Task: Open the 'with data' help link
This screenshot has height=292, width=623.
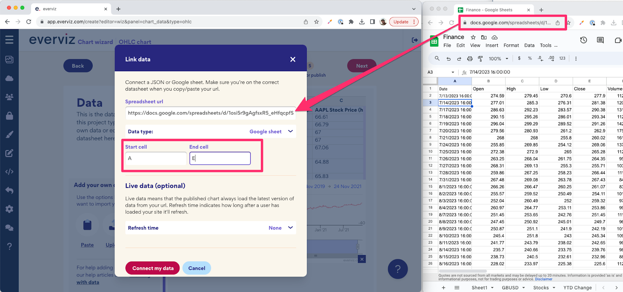Action: (x=88, y=282)
